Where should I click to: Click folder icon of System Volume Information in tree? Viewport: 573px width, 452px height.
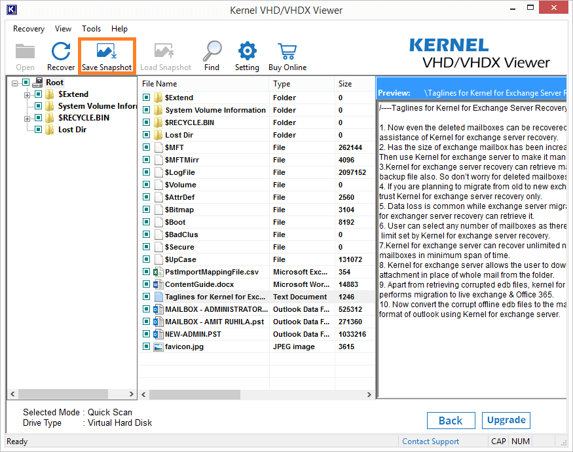point(49,106)
